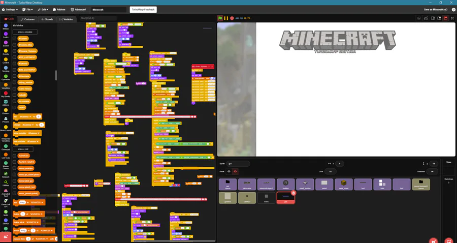Click the Make a Variable button
457x243 pixels.
(x=25, y=32)
